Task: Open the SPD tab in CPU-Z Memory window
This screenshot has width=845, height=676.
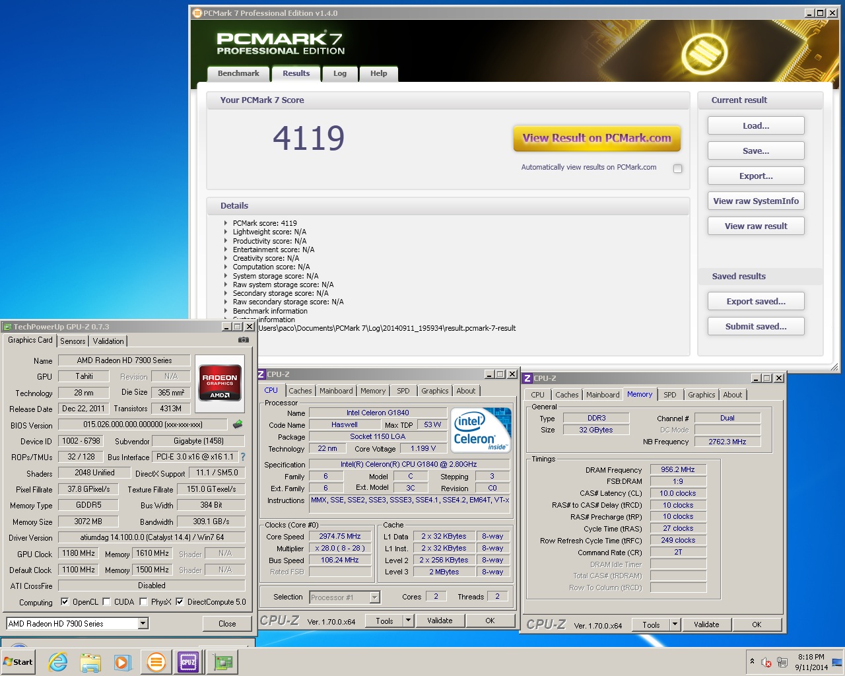Action: click(670, 395)
